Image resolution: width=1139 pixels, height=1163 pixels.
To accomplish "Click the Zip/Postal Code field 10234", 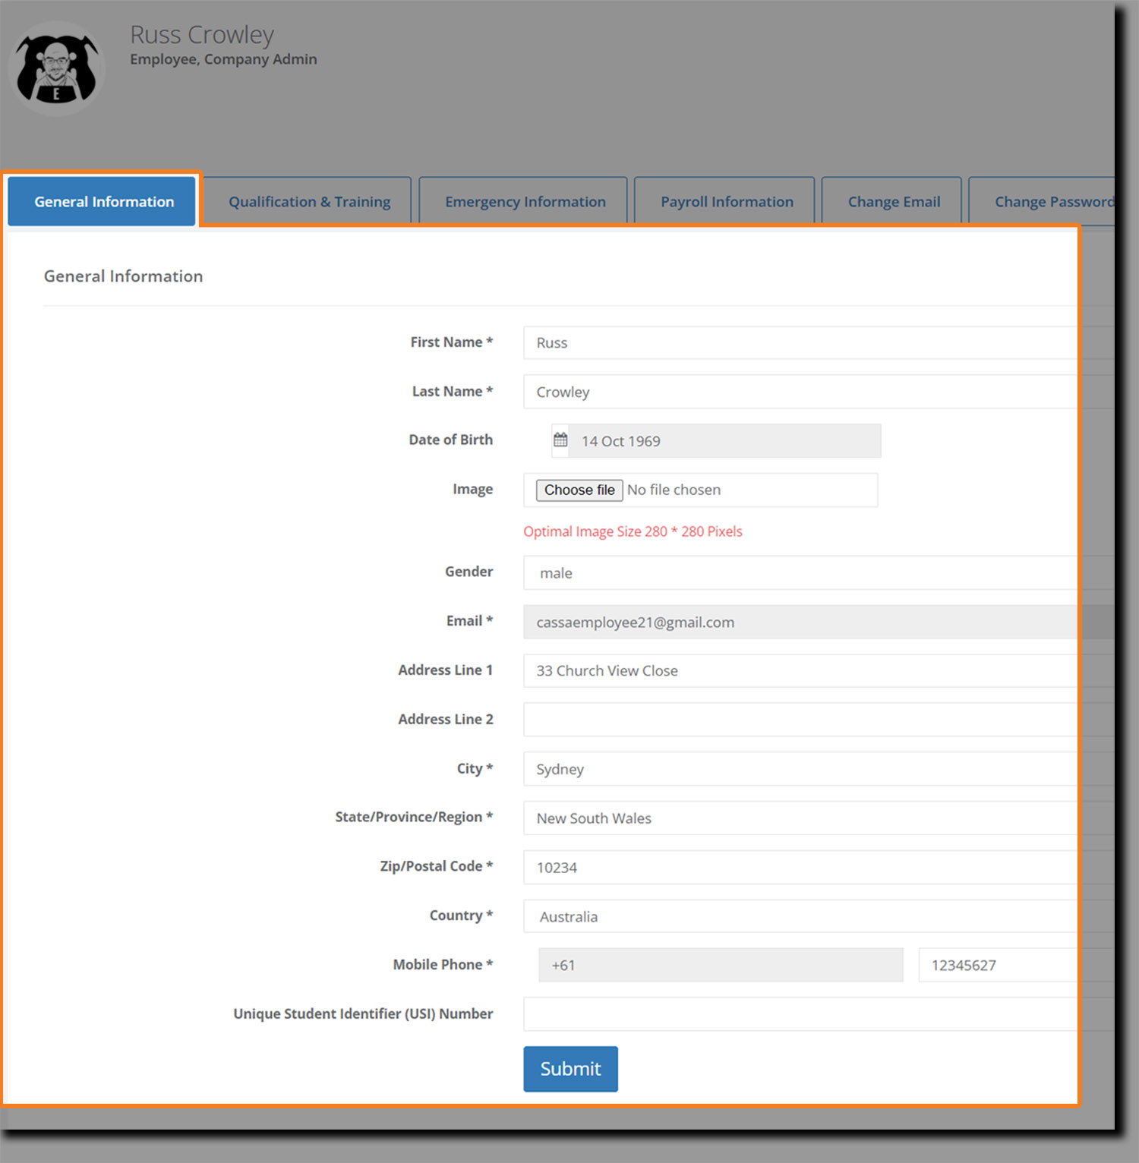I will pos(819,868).
